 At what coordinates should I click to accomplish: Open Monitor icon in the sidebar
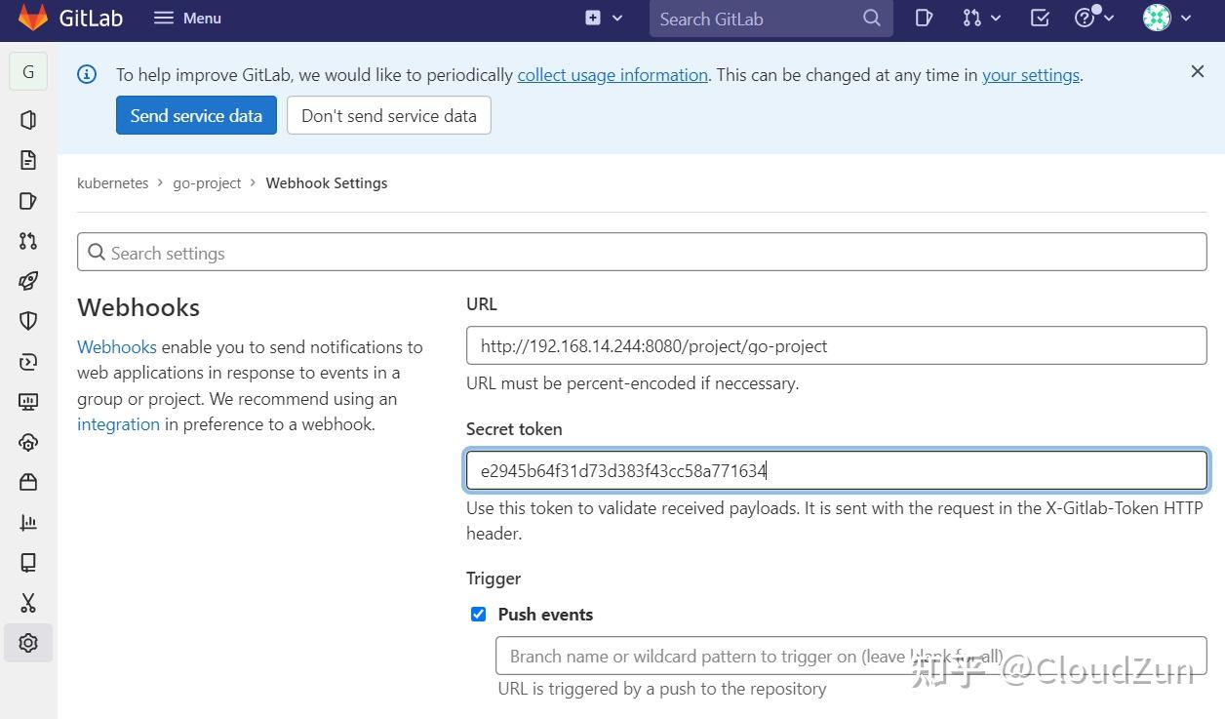tap(28, 402)
